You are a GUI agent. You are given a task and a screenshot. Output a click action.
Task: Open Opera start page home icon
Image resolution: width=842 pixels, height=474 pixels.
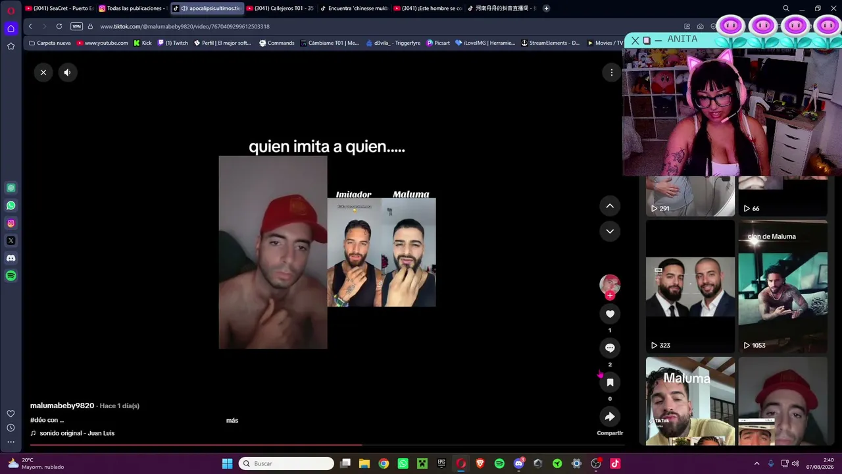(11, 28)
